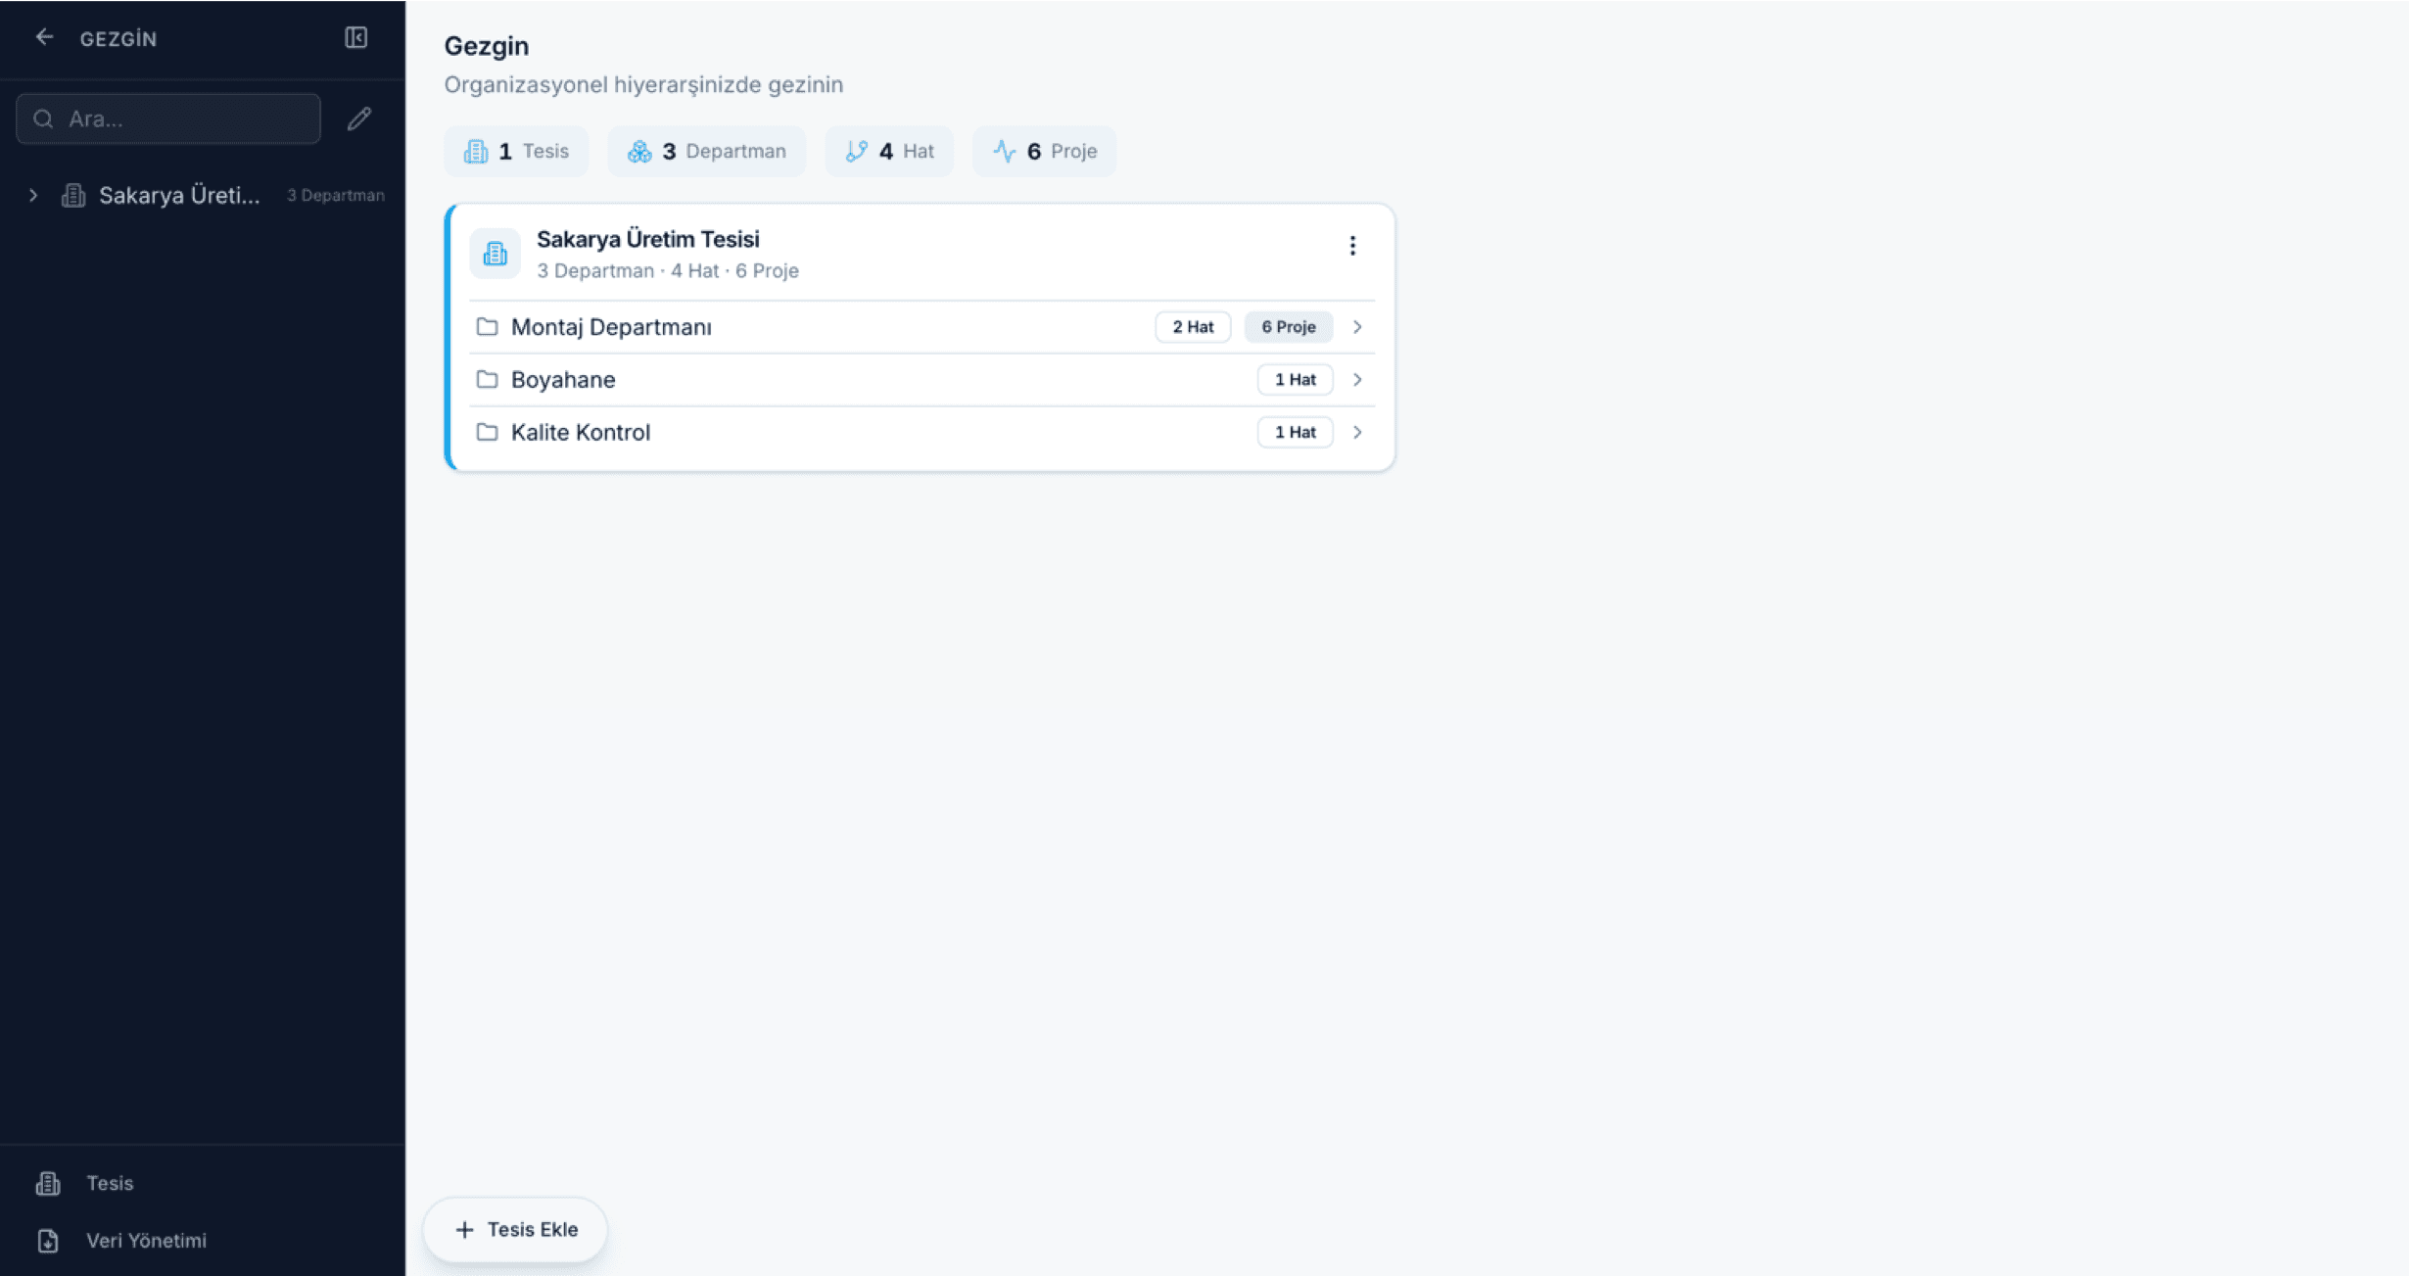
Task: Click the Proje activity icon in stats
Action: pos(1005,151)
